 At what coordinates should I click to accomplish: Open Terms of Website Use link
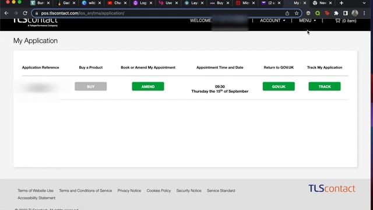point(36,191)
